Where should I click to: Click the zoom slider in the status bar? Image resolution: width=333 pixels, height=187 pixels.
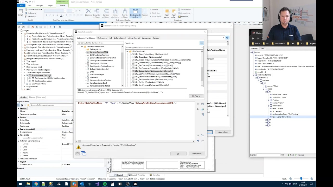pos(301,179)
